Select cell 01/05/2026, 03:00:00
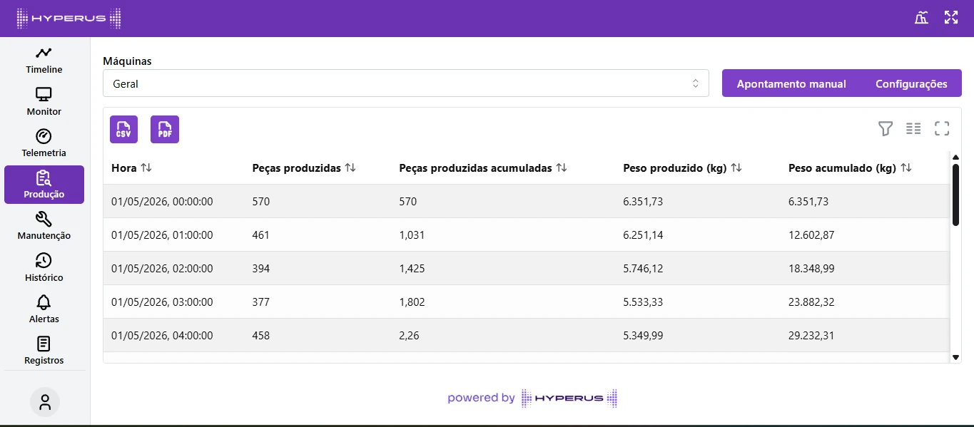The height and width of the screenshot is (427, 974). click(x=162, y=302)
